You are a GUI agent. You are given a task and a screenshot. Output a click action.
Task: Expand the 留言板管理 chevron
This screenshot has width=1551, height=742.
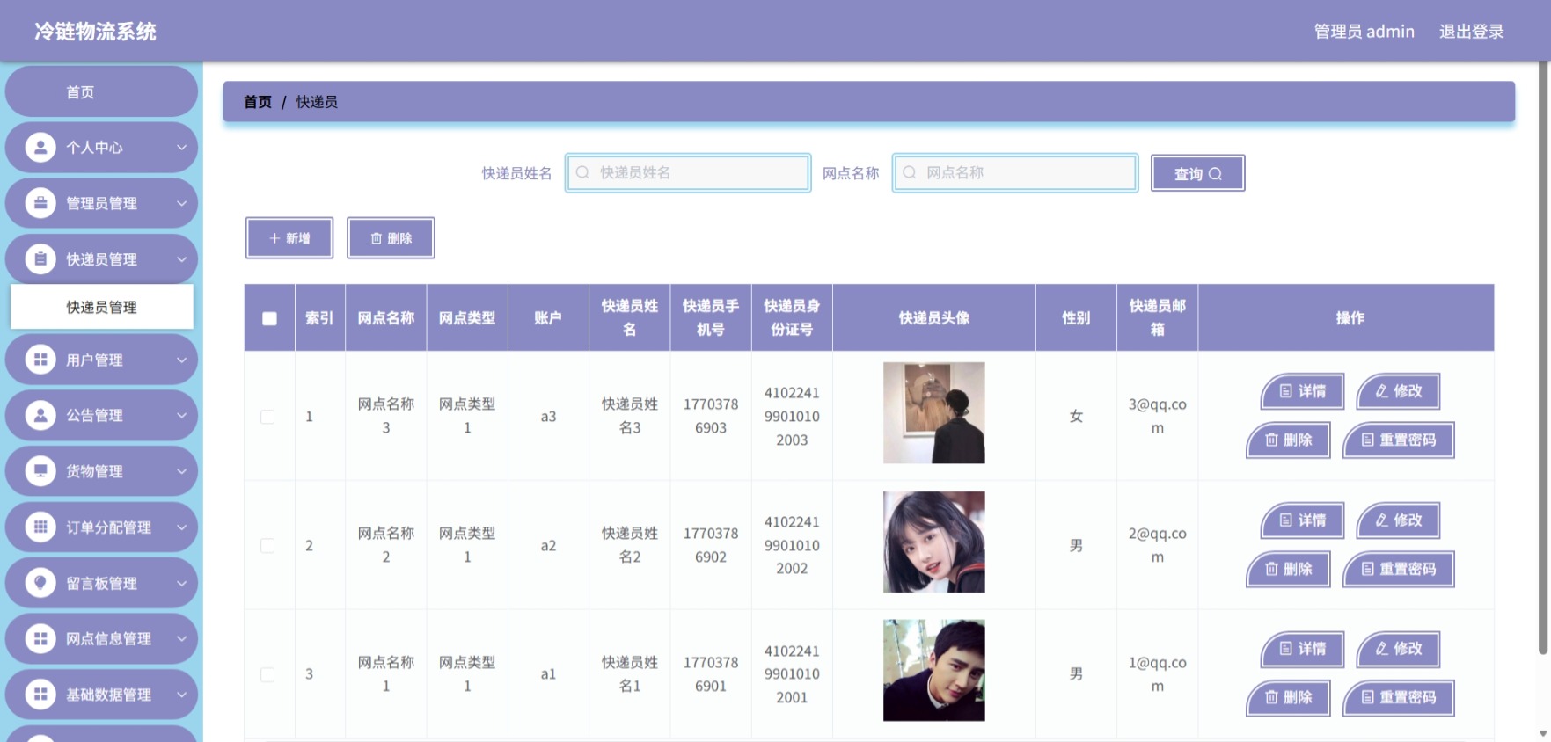click(181, 584)
